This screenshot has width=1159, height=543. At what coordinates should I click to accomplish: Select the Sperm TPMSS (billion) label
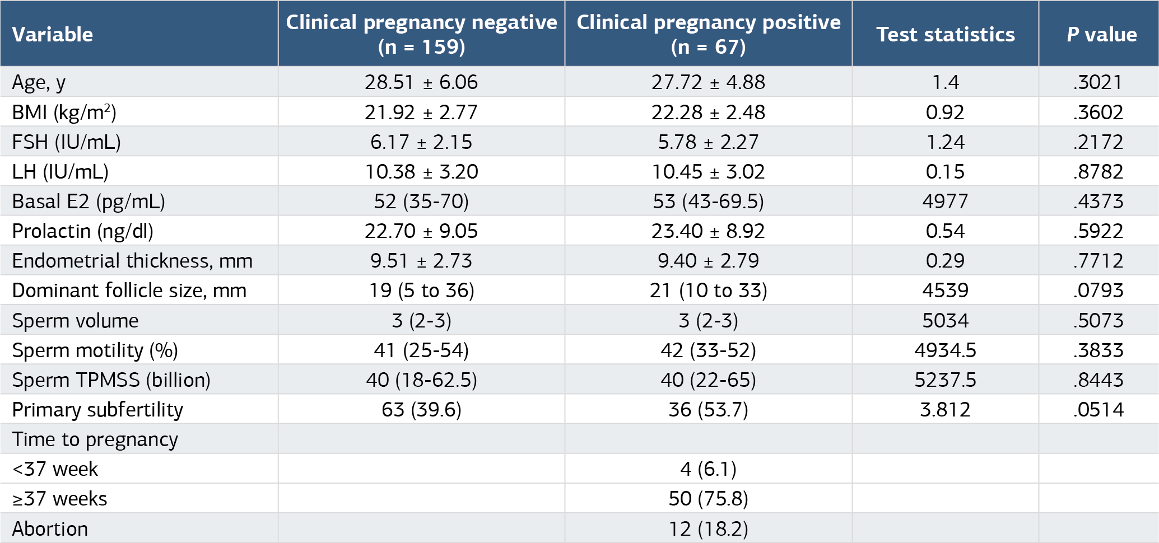pyautogui.click(x=111, y=380)
